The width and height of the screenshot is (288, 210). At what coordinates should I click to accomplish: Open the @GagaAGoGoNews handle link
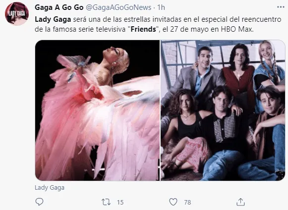[118, 7]
